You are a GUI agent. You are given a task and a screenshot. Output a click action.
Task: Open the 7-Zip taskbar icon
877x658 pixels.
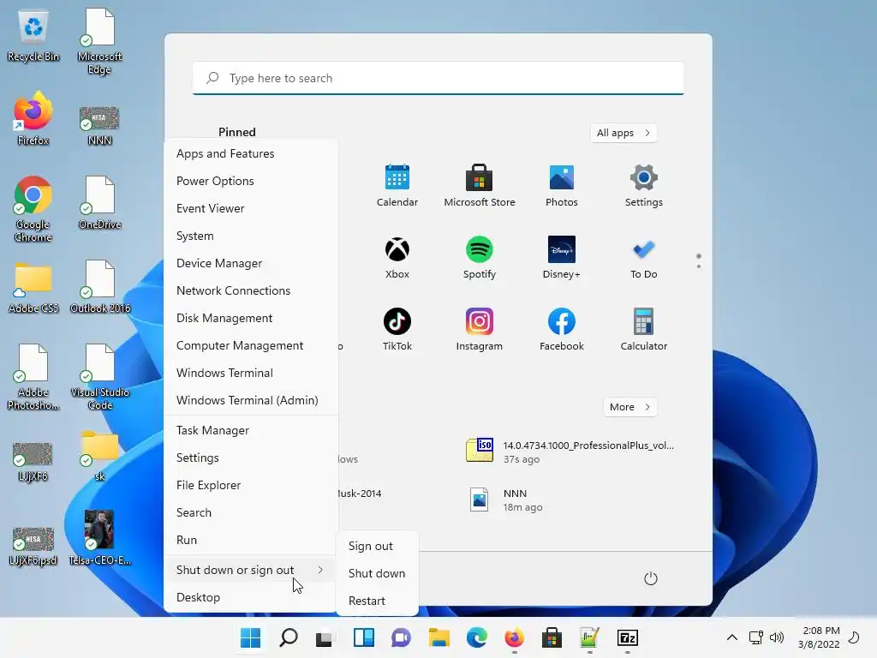point(628,637)
